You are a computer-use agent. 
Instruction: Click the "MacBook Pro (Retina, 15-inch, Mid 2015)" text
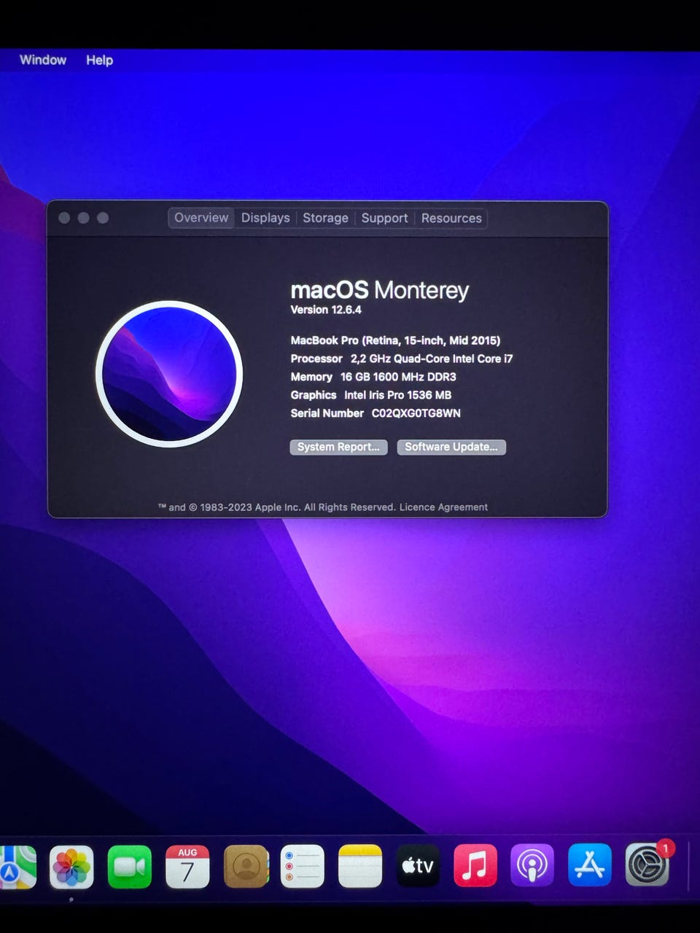[x=395, y=340]
